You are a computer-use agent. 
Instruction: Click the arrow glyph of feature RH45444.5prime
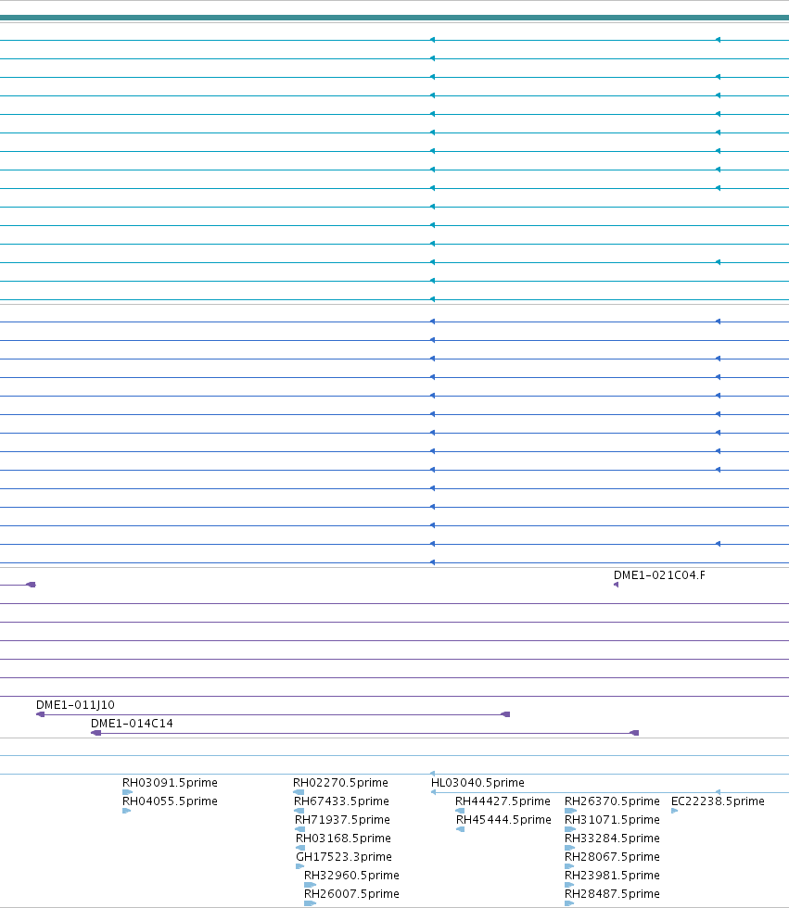click(461, 829)
